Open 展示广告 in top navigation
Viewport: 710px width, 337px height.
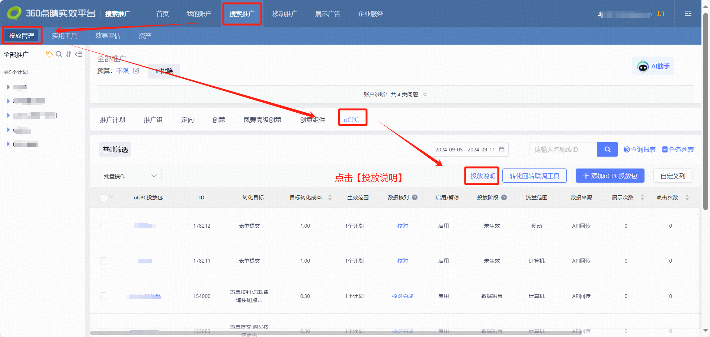coord(327,14)
